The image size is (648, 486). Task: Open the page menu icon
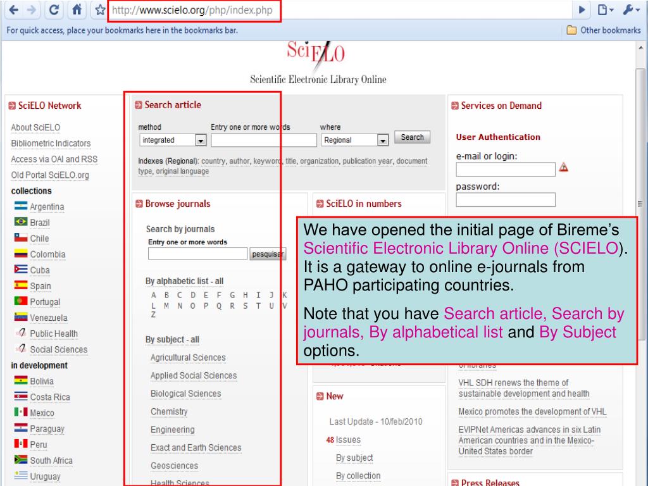click(x=606, y=10)
